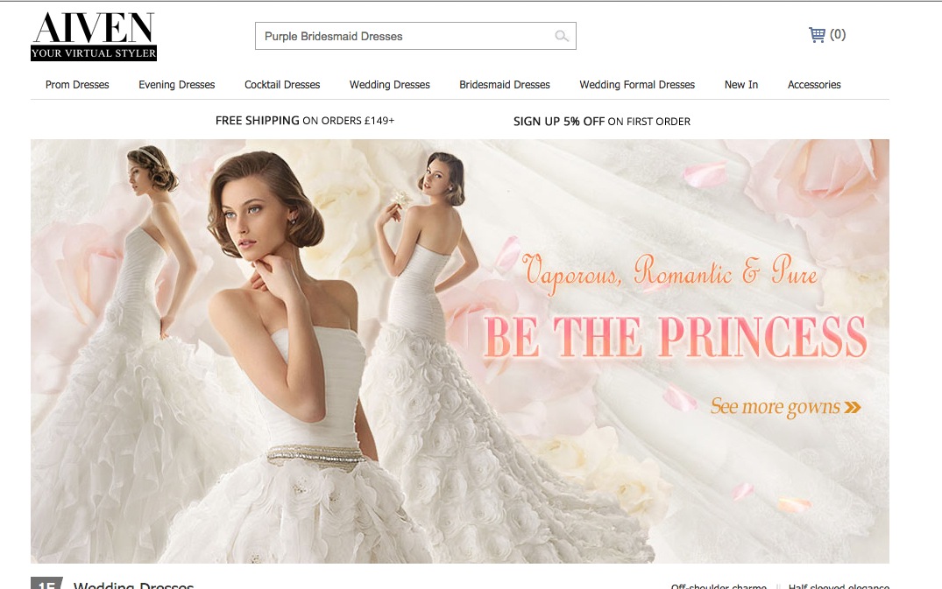Click the double arrow after See more gowns

click(x=852, y=407)
